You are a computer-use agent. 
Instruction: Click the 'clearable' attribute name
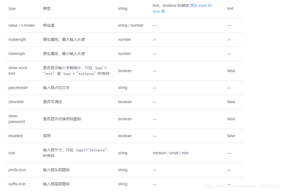16,102
